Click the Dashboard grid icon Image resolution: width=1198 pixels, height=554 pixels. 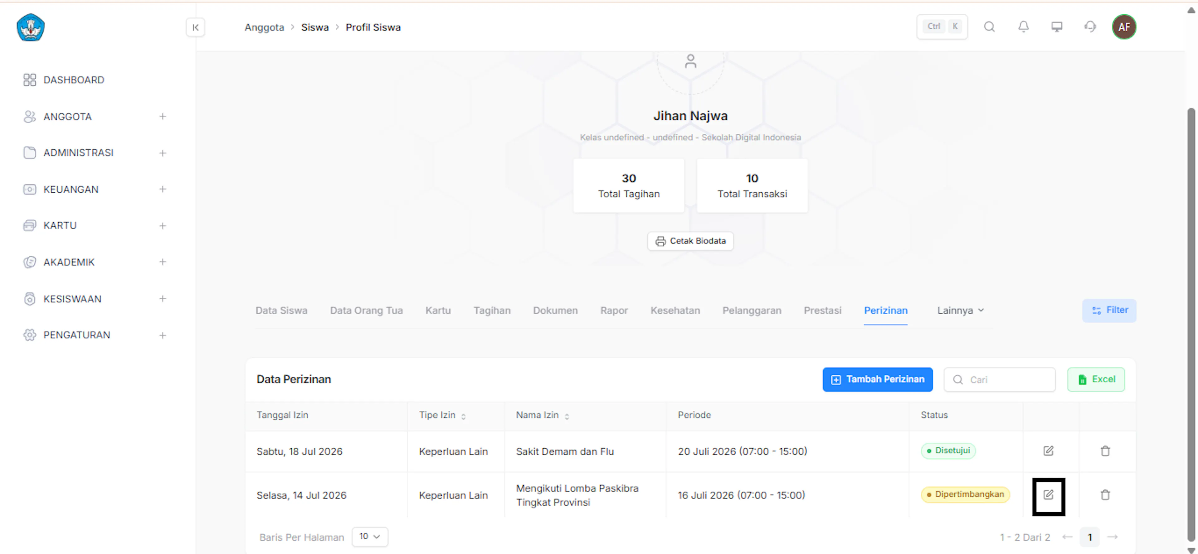[29, 80]
